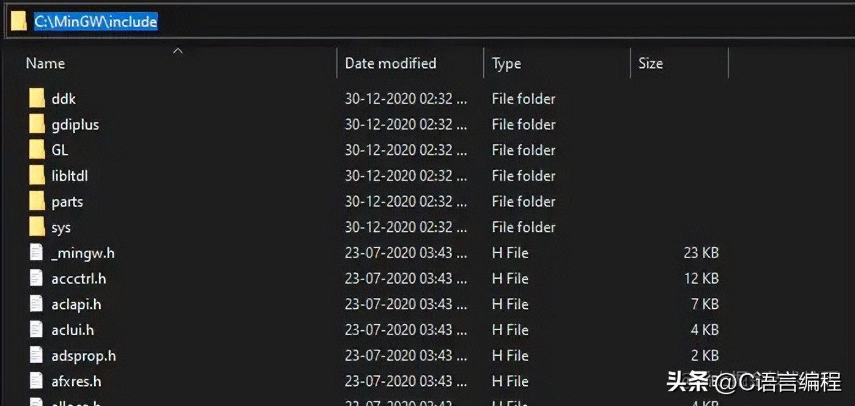Select the aclapi.h file
The width and height of the screenshot is (855, 406).
(76, 304)
